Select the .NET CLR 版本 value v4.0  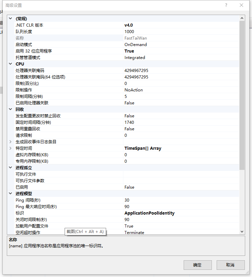click(129, 25)
